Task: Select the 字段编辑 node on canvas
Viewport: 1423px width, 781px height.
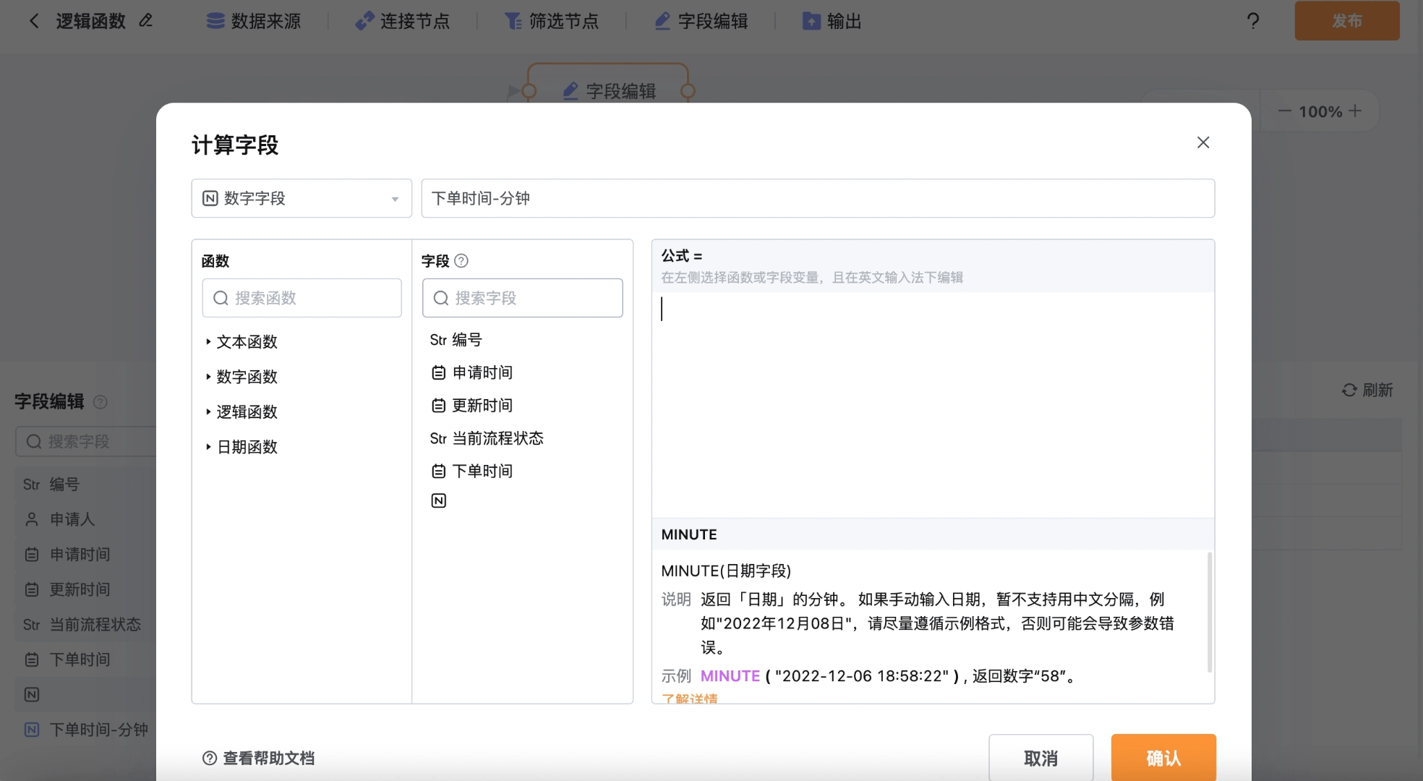Action: [x=608, y=90]
